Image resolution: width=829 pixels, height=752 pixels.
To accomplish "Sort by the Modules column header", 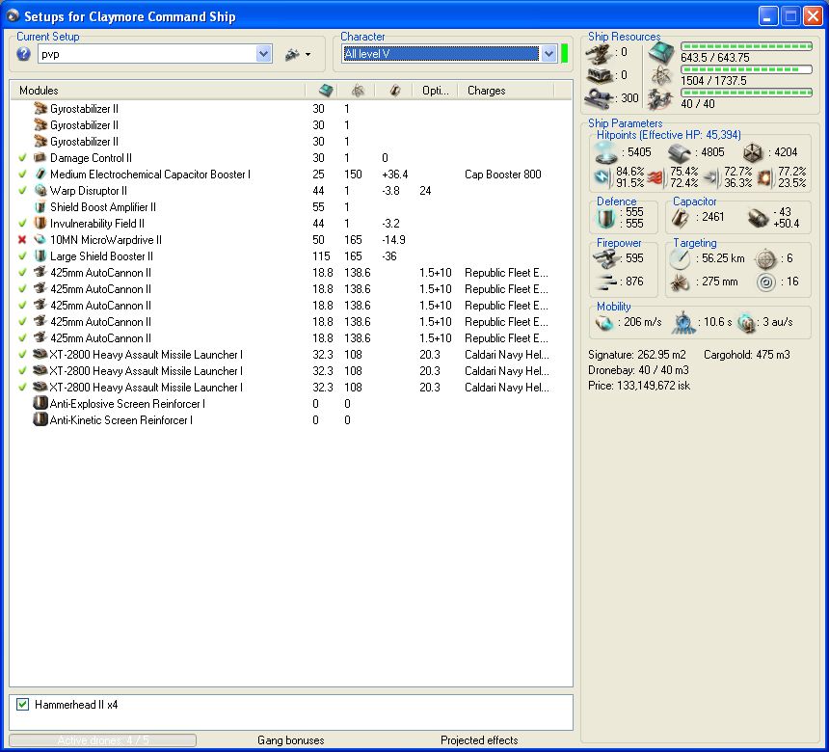I will coord(157,91).
